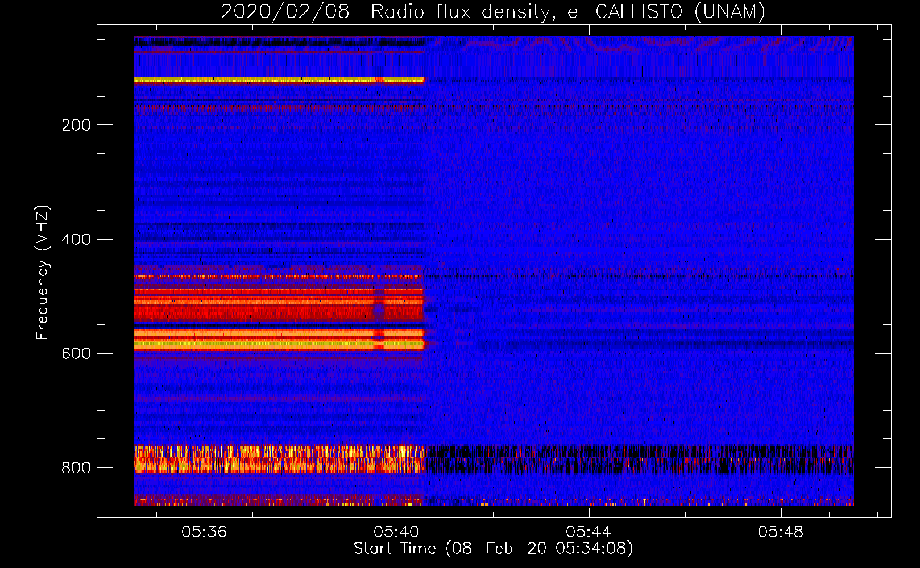Click the 'Frequency (MHZ)' axis label
The image size is (920, 568).
[x=43, y=273]
